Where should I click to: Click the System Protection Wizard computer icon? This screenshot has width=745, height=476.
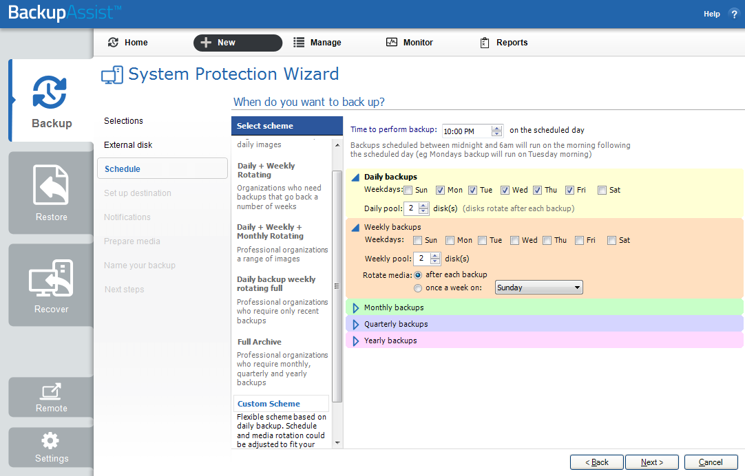[112, 75]
